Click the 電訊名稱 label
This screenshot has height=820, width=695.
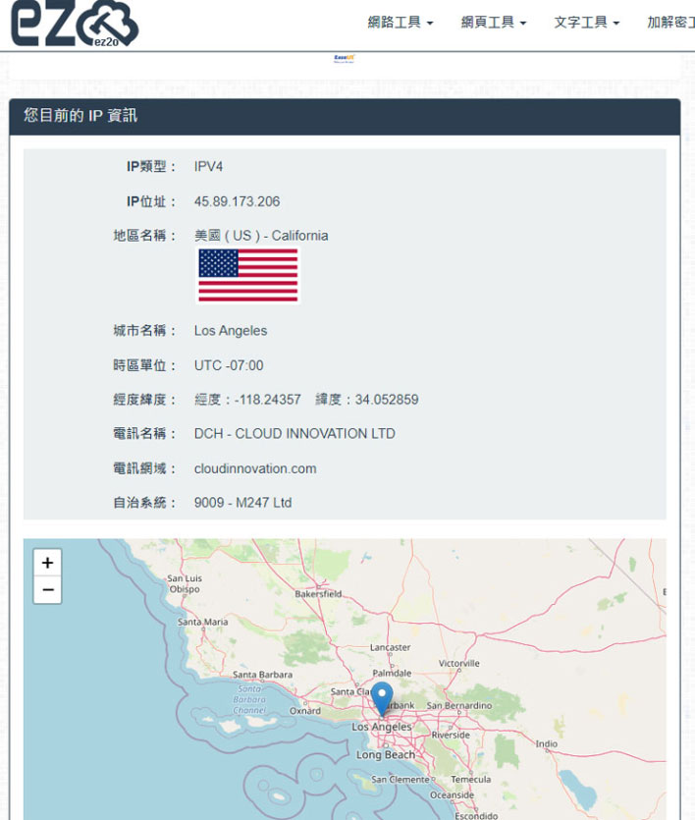(x=144, y=433)
